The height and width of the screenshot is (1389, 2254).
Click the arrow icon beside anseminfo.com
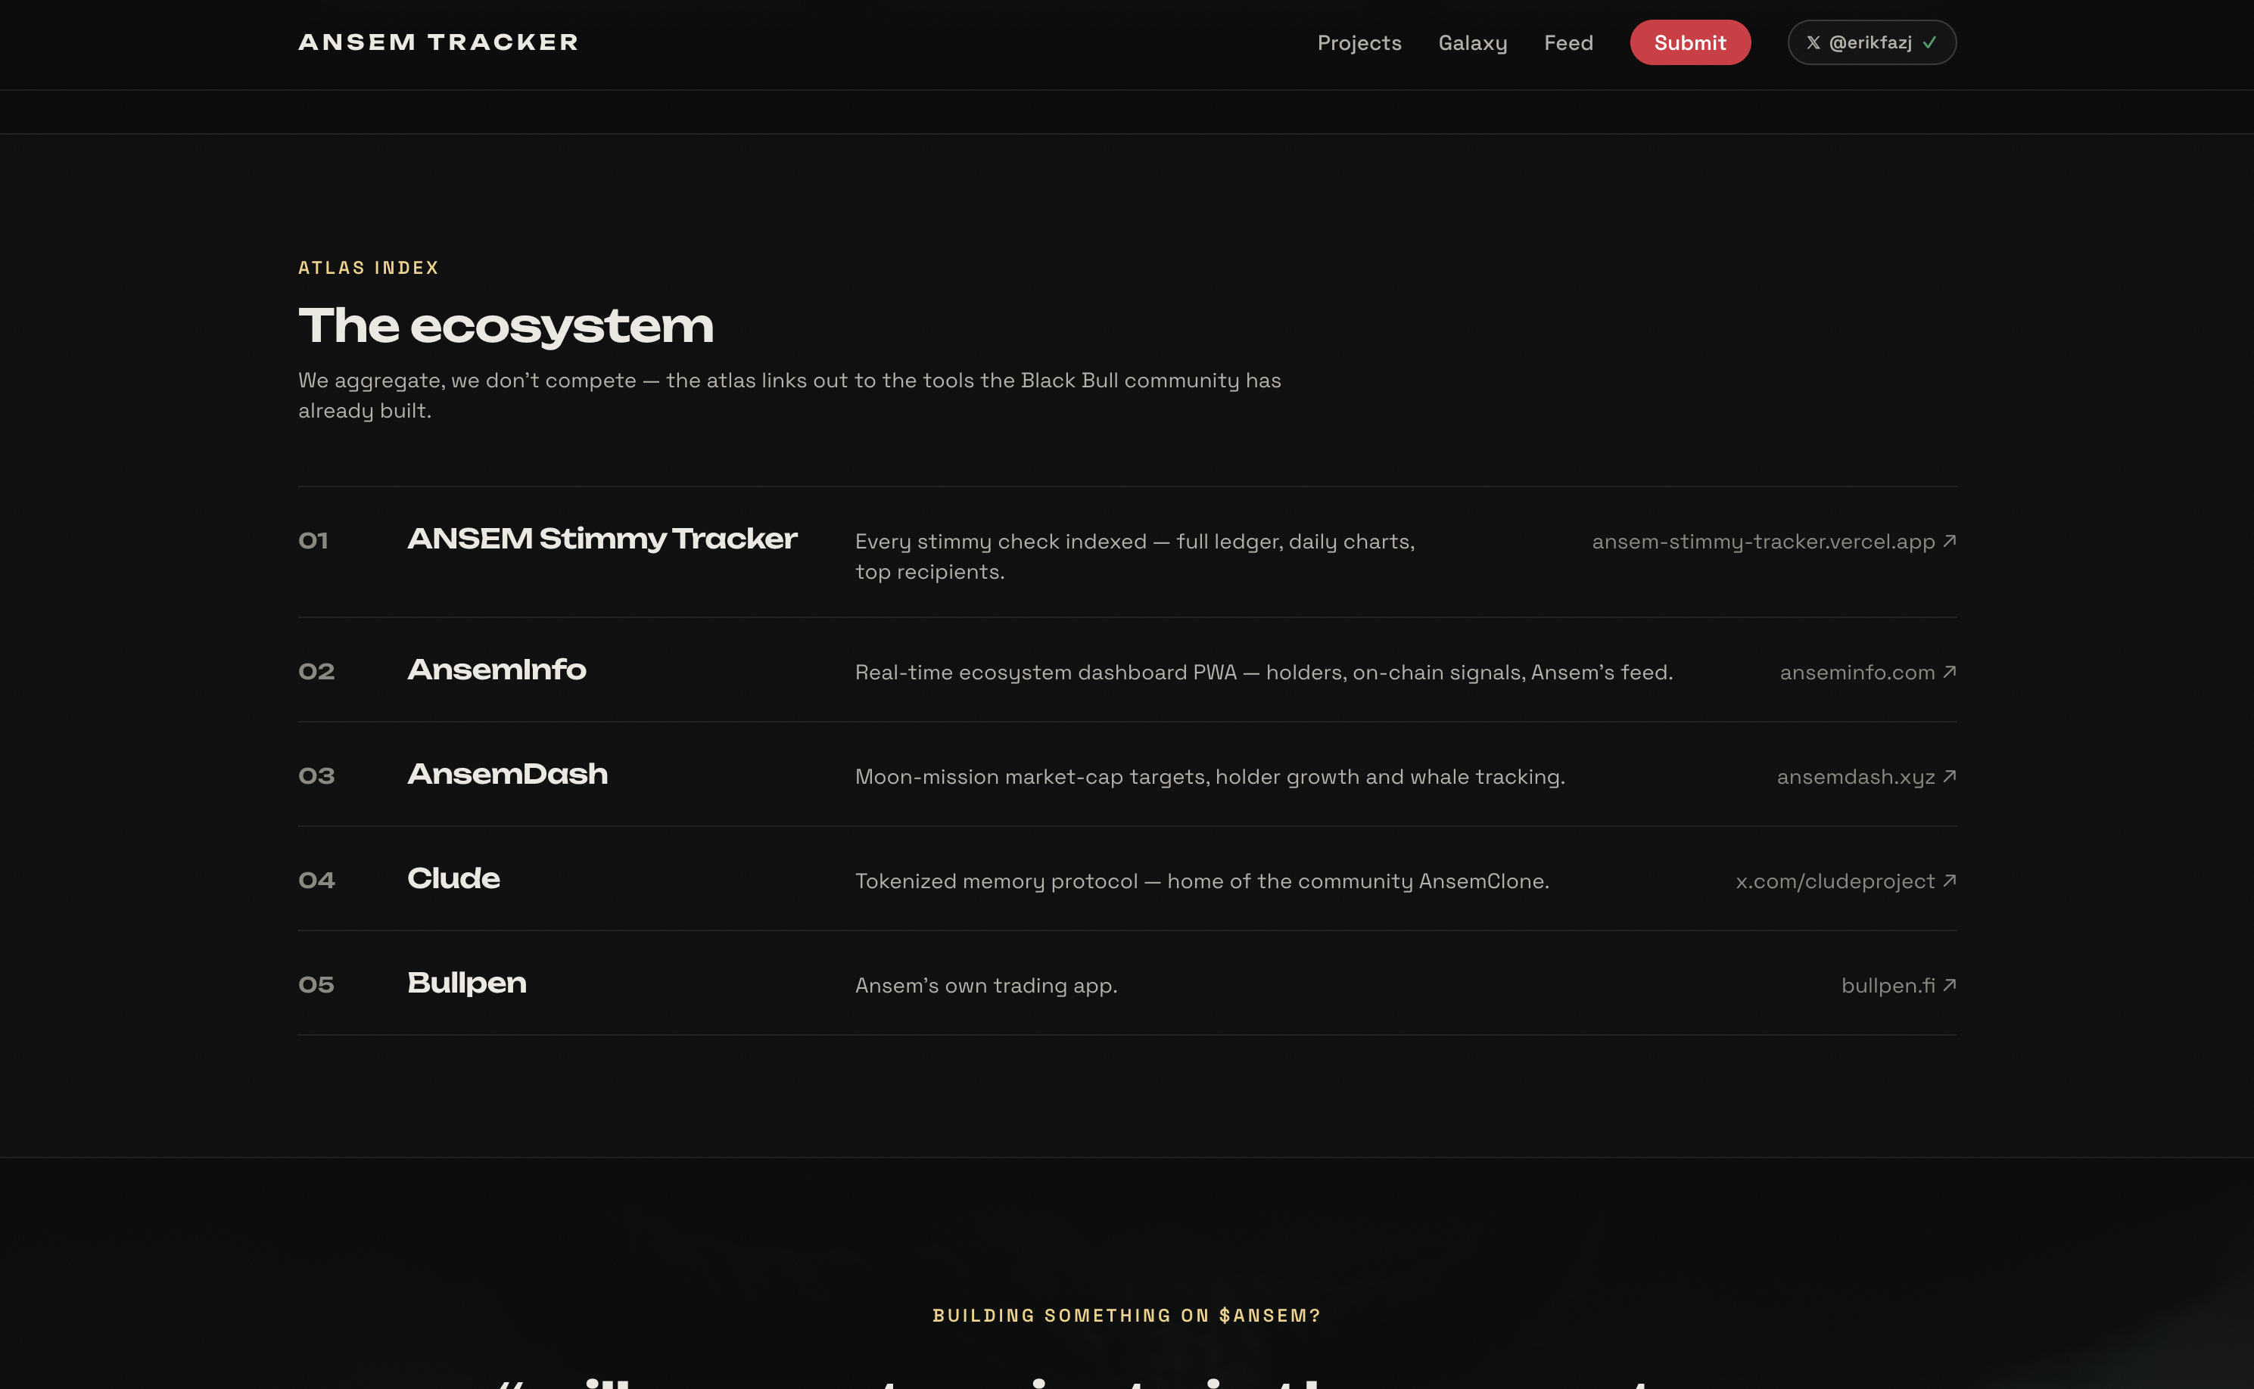[1949, 672]
